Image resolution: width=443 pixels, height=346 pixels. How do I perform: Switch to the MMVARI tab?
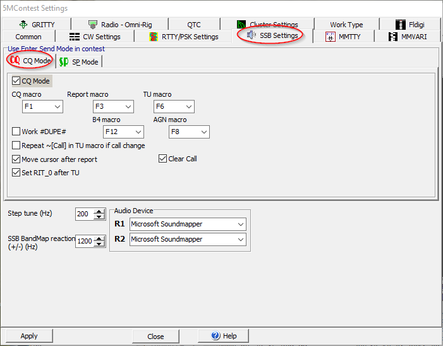[x=408, y=37]
